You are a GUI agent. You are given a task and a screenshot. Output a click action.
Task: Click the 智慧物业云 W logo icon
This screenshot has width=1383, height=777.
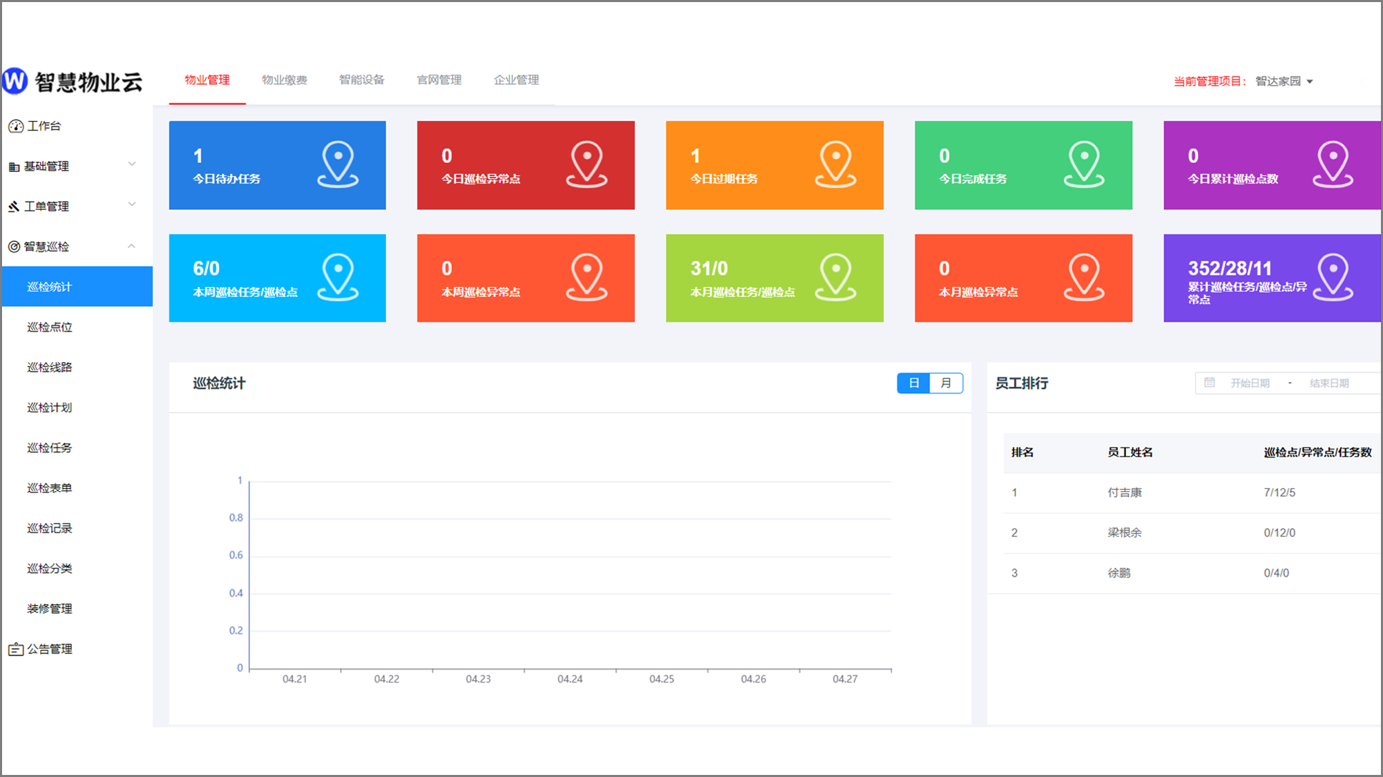15,81
